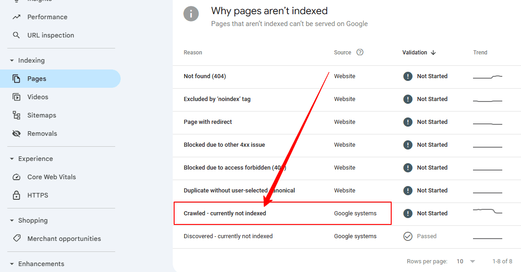Open Crawled - currently not indexed row
Image resolution: width=521 pixels, height=272 pixels.
coord(225,213)
